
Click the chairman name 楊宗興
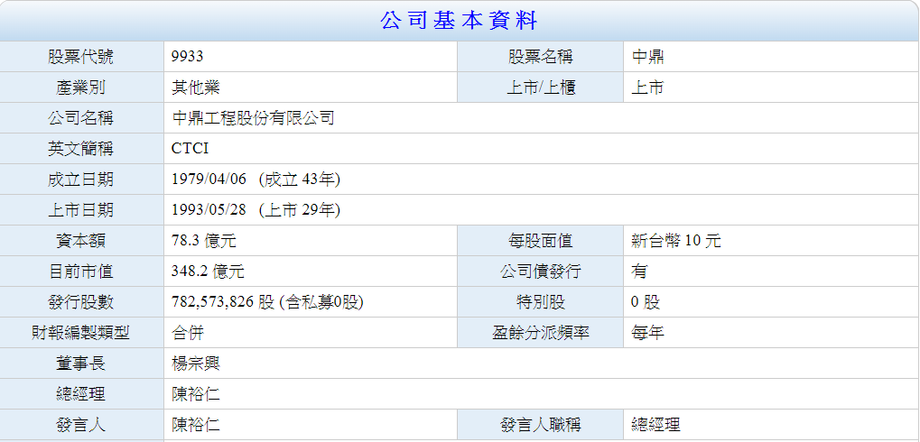[x=196, y=364]
